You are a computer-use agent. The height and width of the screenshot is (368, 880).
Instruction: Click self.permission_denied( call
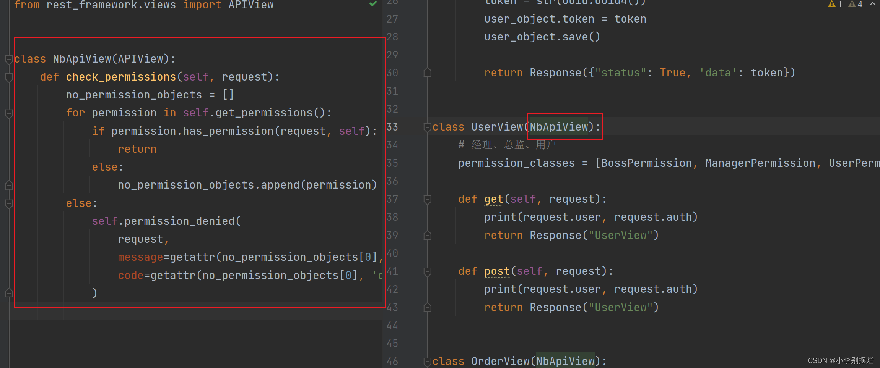[x=166, y=221]
